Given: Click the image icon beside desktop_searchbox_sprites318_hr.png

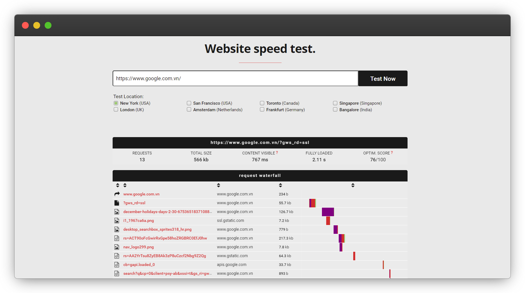Looking at the screenshot, I should coord(117,229).
